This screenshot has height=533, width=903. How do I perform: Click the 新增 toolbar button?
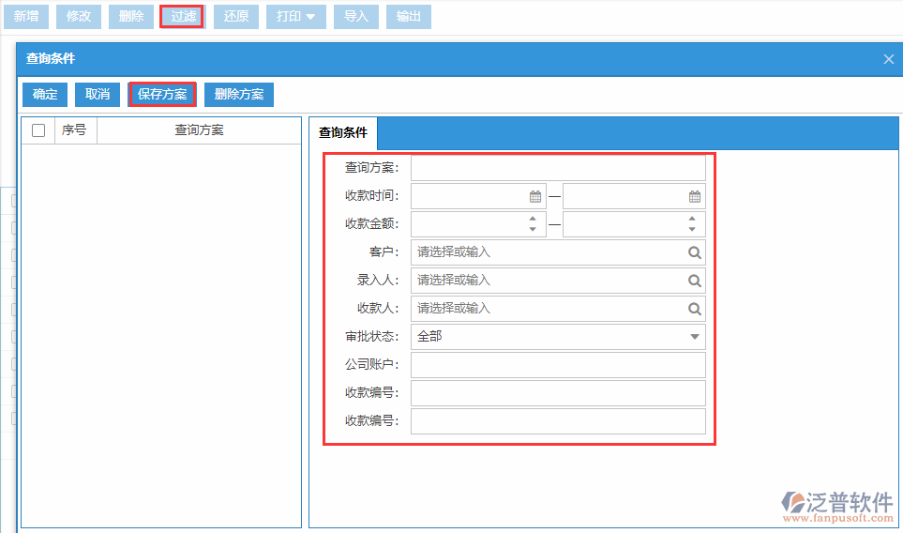coord(26,17)
